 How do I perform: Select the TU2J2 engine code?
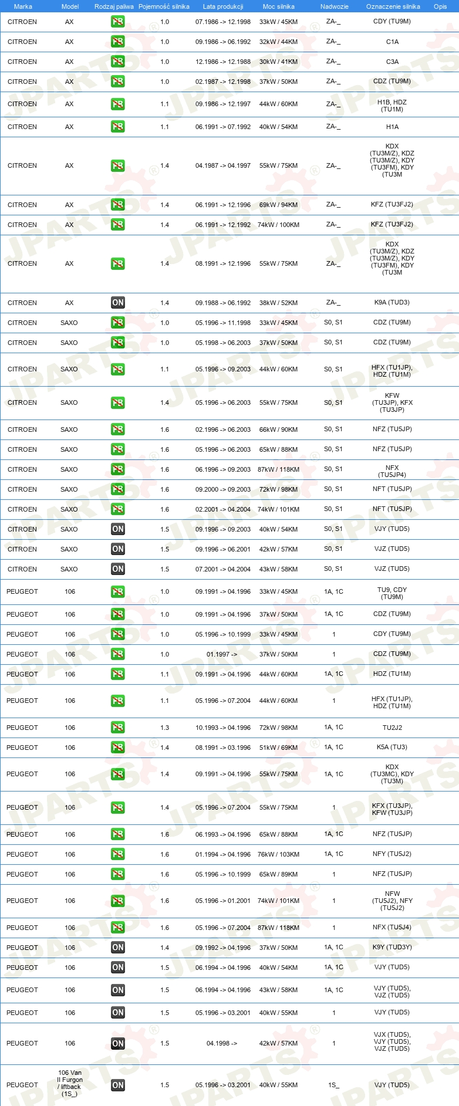coord(392,727)
